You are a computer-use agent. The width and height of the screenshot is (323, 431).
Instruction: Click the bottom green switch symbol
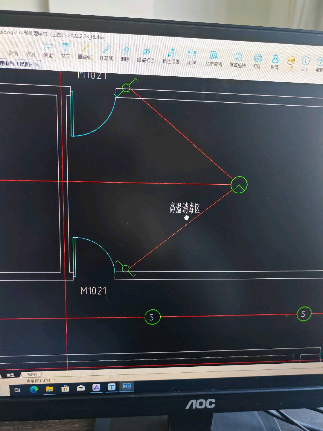coord(126,268)
